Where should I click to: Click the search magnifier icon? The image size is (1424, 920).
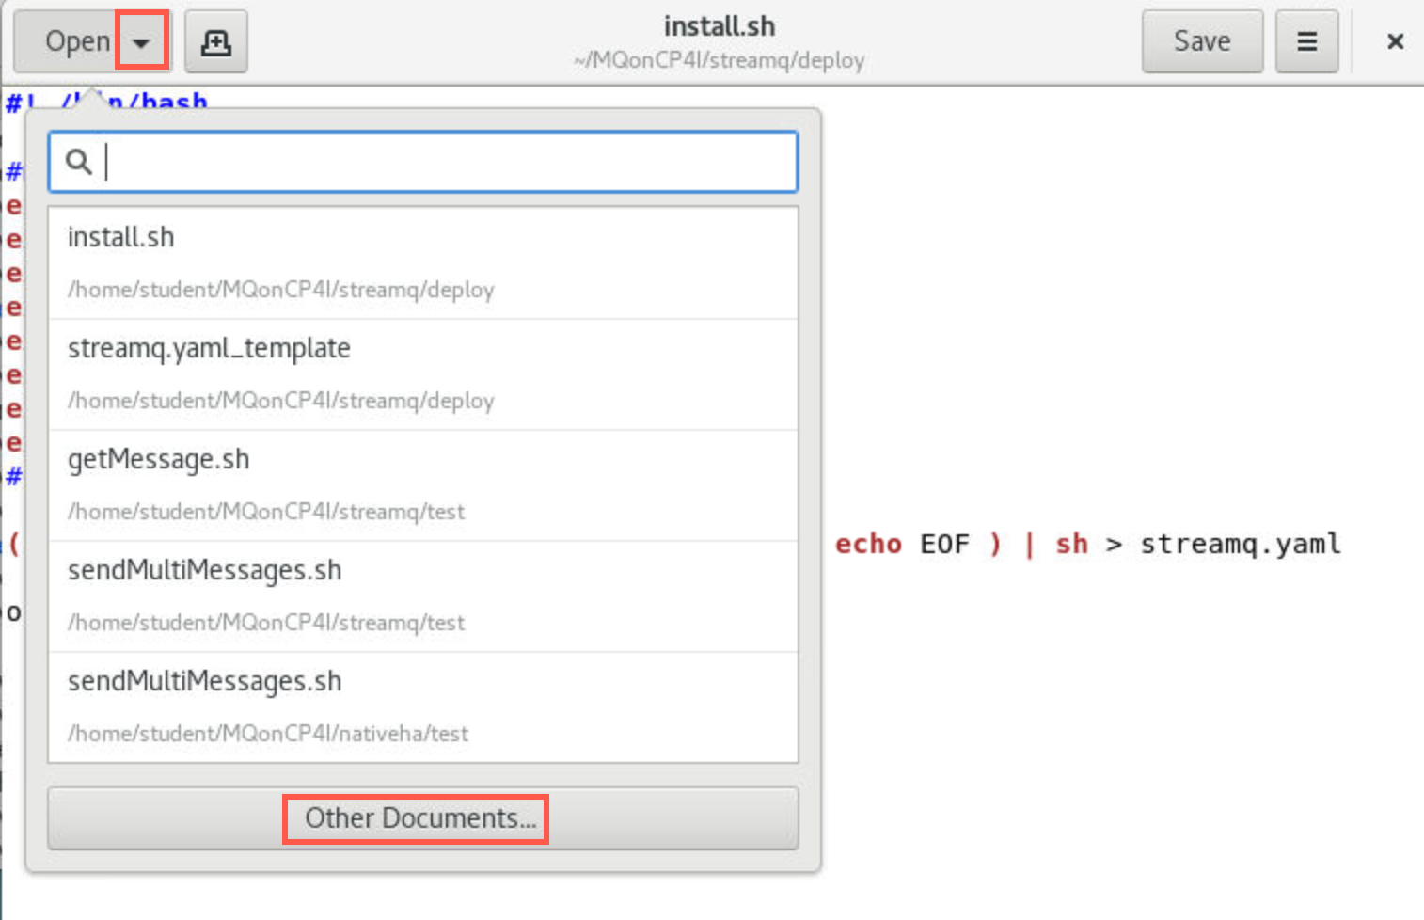(x=79, y=162)
